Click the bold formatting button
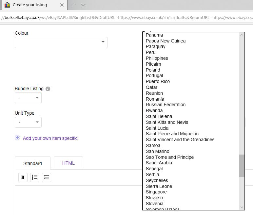The image size is (253, 215). (23, 177)
